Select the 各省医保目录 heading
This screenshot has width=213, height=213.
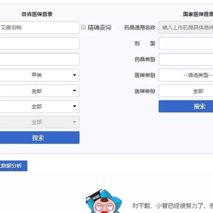pyautogui.click(x=37, y=14)
